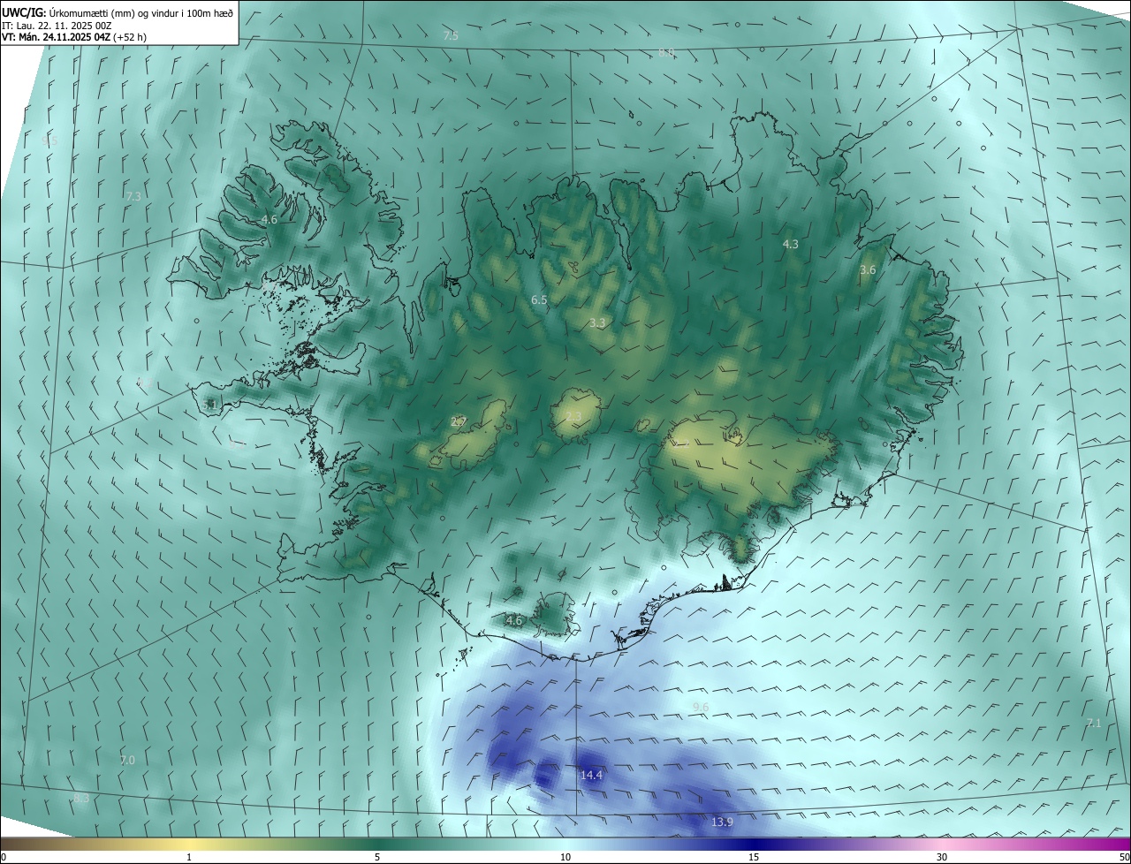Click the 2.7 value label on the western glacier
The image size is (1131, 864).
pyautogui.click(x=458, y=421)
